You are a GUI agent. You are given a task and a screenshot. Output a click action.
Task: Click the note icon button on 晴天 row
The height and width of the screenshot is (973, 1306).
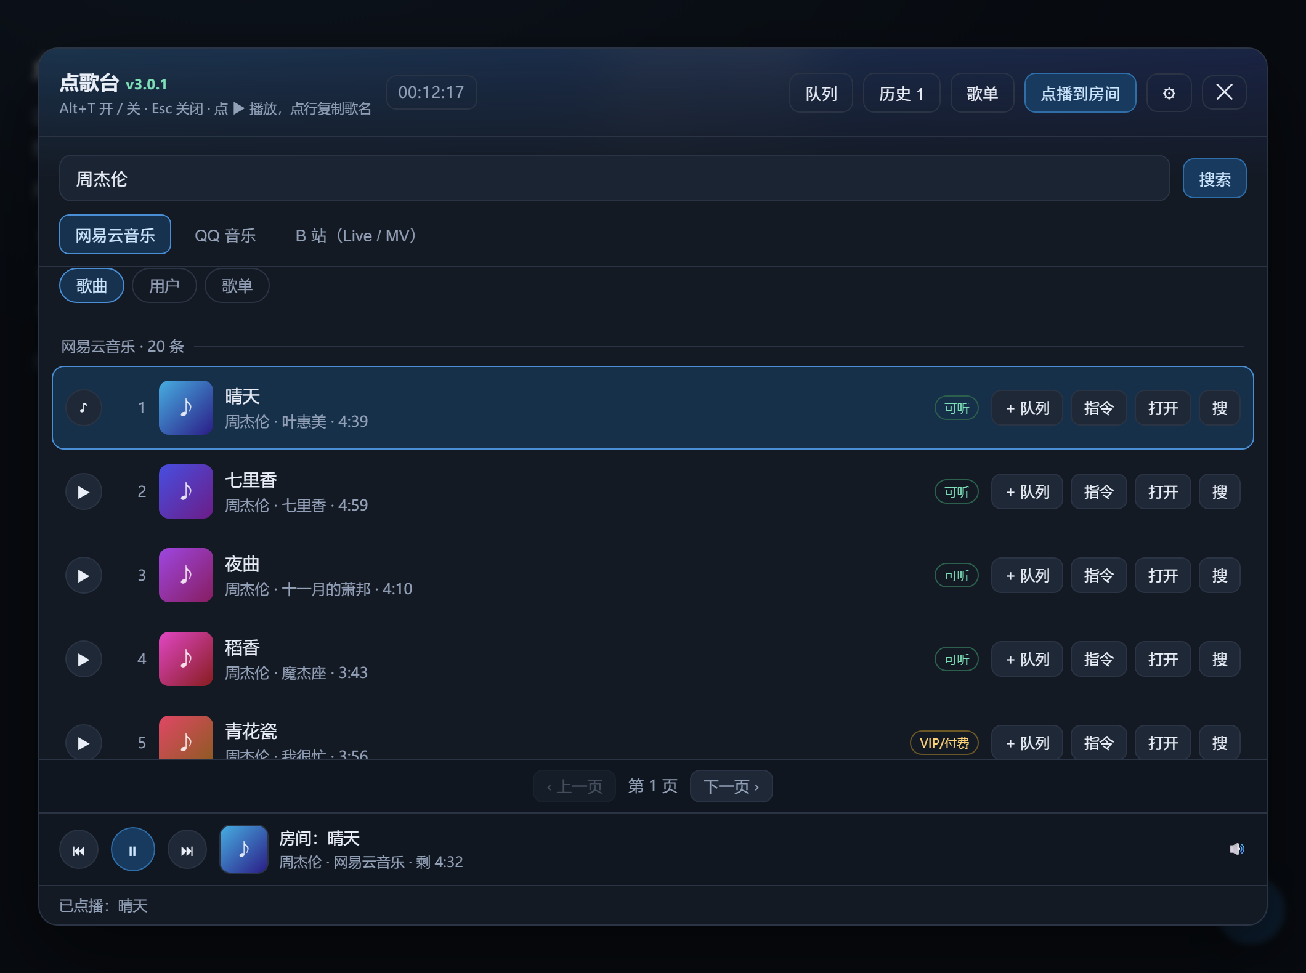click(84, 408)
